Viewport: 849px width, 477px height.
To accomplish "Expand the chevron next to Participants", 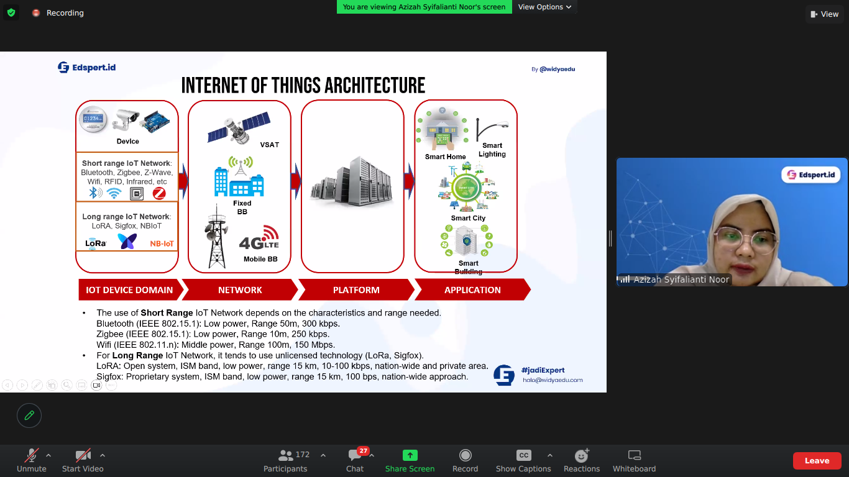I will point(323,455).
